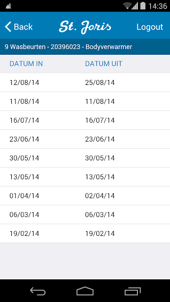
Task: Tap the notification icon in status bar
Action: point(9,6)
